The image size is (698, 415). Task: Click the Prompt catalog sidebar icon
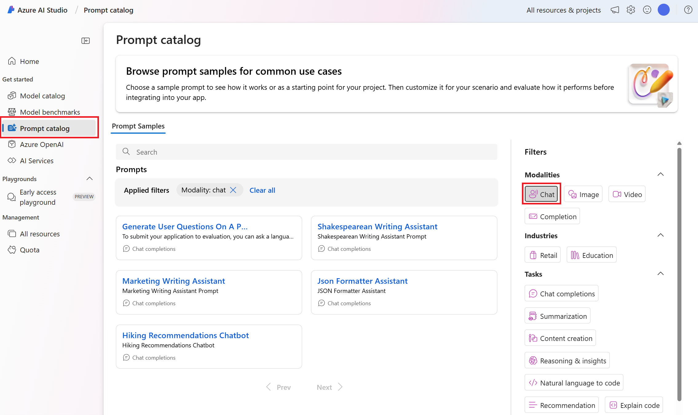(x=13, y=128)
